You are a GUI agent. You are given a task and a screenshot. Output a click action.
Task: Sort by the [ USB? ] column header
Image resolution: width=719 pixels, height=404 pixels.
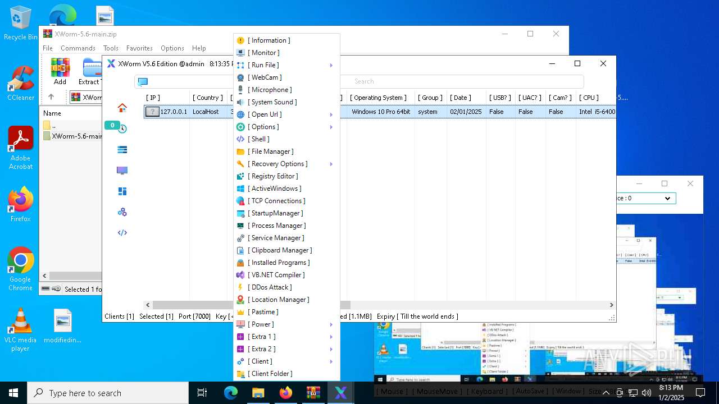point(500,98)
